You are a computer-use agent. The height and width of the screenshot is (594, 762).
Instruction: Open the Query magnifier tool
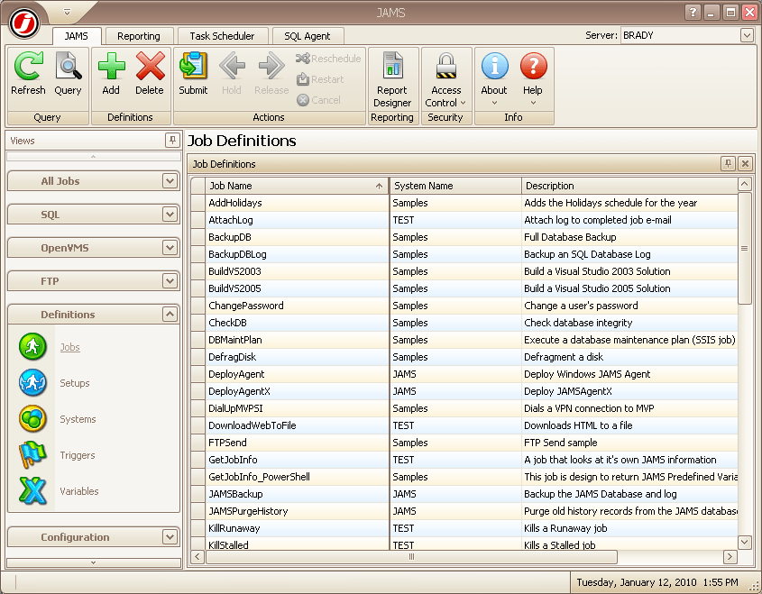[68, 66]
